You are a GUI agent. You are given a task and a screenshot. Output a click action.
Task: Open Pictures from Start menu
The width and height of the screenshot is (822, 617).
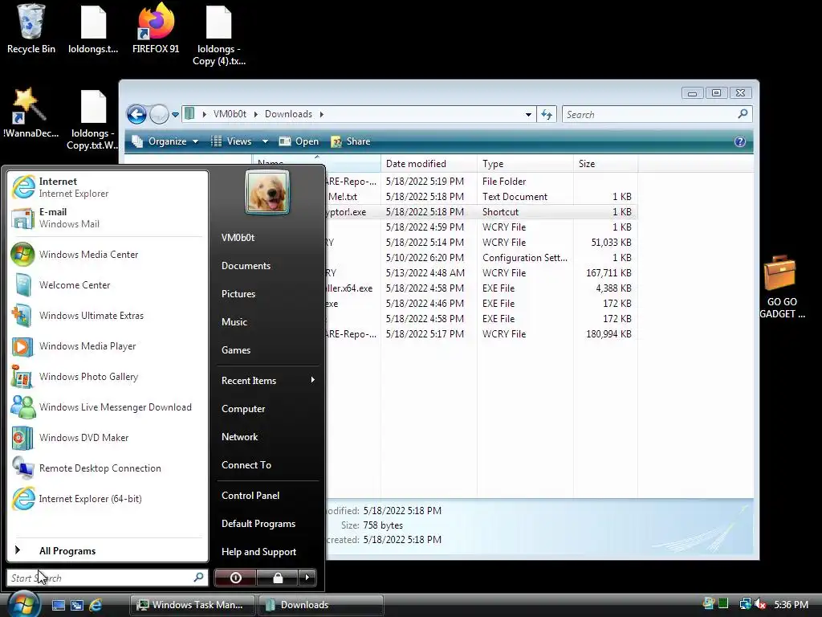[x=268, y=294]
